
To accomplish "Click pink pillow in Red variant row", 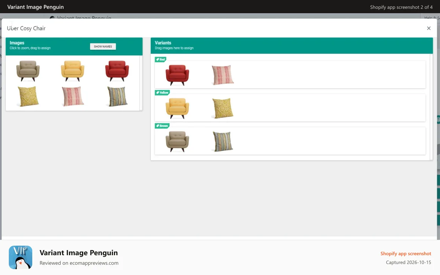I will coord(223,75).
